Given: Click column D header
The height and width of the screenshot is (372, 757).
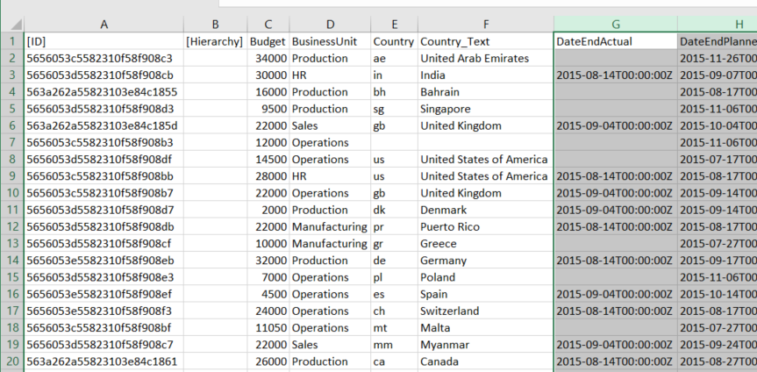Looking at the screenshot, I should [329, 24].
